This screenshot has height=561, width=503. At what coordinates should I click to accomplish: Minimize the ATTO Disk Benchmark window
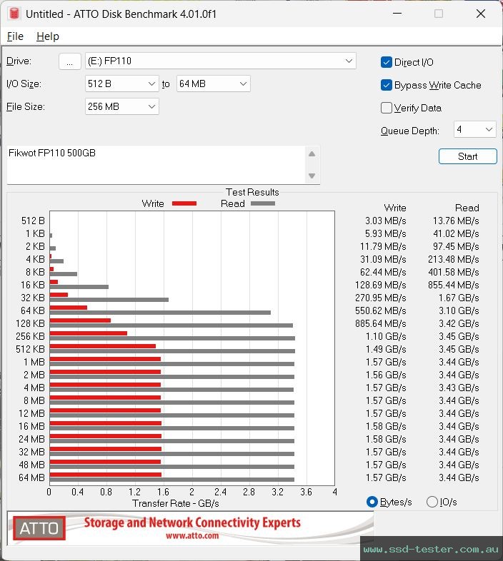[397, 14]
